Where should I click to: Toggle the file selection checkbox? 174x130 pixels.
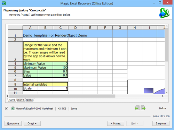click(7, 109)
